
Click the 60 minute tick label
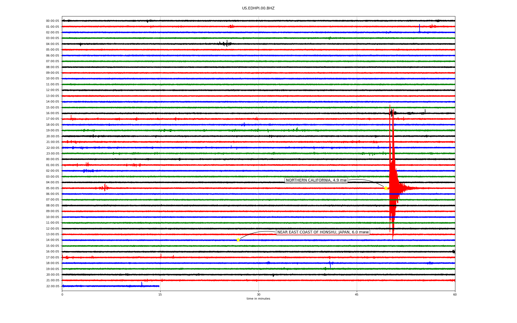(x=455, y=294)
